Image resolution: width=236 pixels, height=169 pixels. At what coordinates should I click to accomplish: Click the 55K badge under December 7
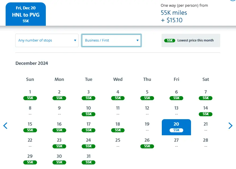pyautogui.click(x=205, y=98)
